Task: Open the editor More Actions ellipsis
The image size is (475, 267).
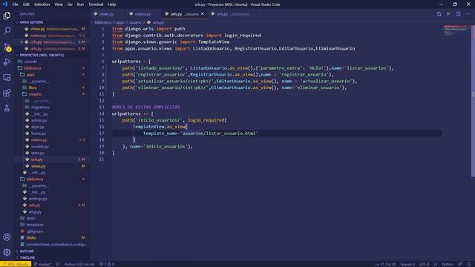Action: 468,14
